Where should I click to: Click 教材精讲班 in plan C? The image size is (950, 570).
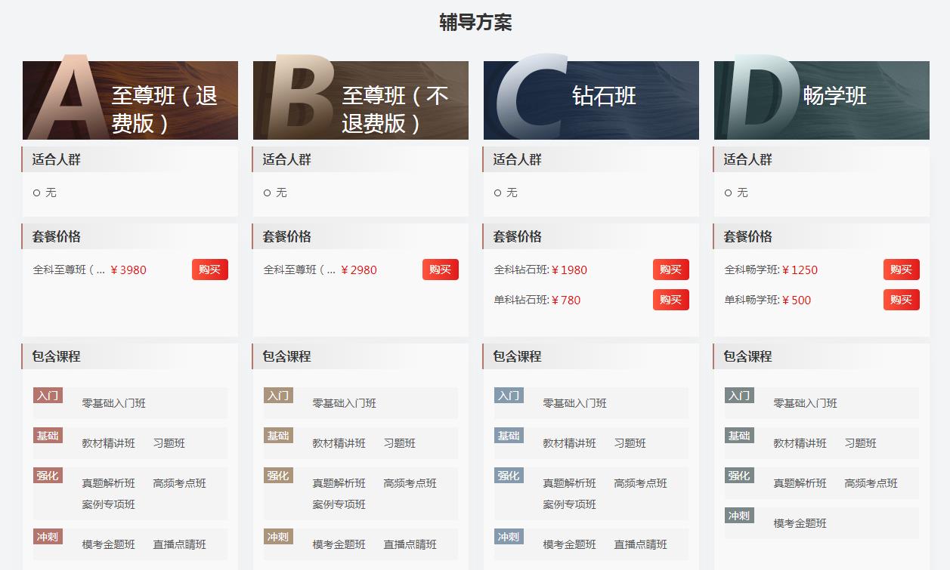coord(570,443)
